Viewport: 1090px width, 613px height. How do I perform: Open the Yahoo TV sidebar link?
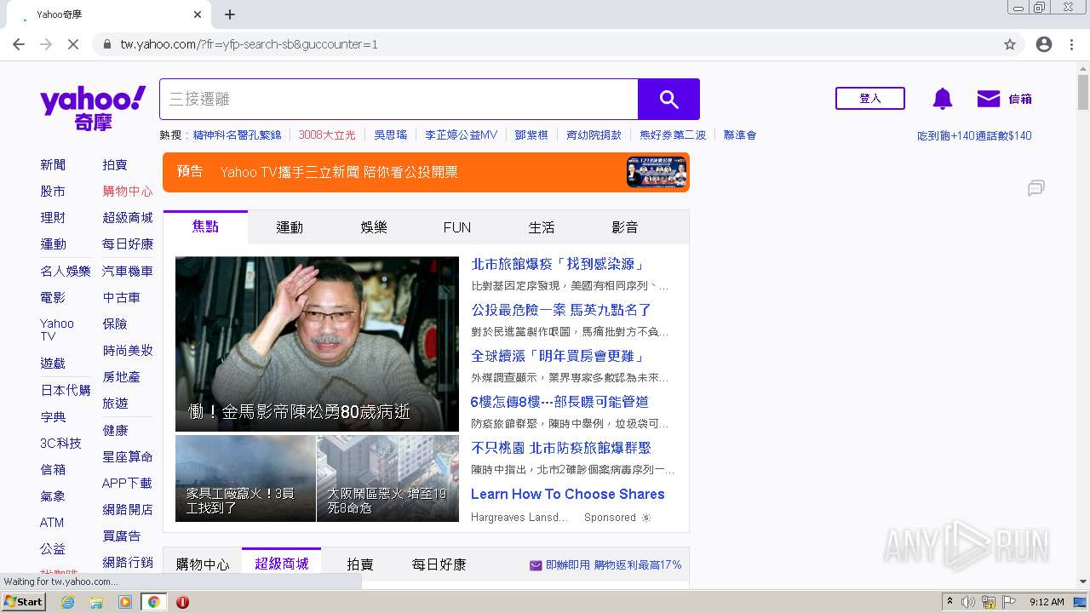click(x=57, y=329)
